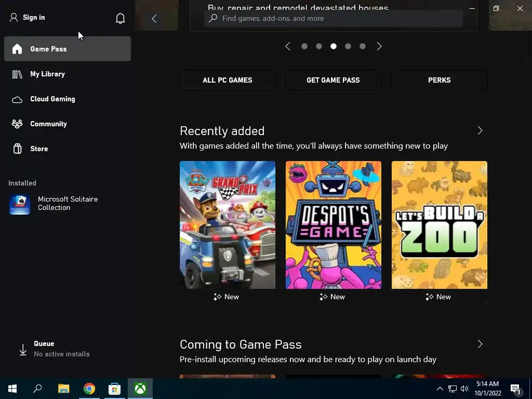Viewport: 532px width, 399px height.
Task: Open My Library in sidebar
Action: 68,74
